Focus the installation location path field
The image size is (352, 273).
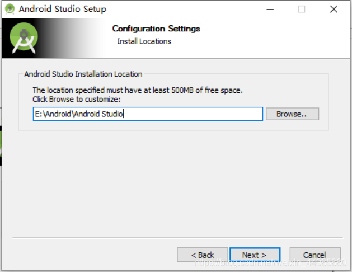(148, 114)
